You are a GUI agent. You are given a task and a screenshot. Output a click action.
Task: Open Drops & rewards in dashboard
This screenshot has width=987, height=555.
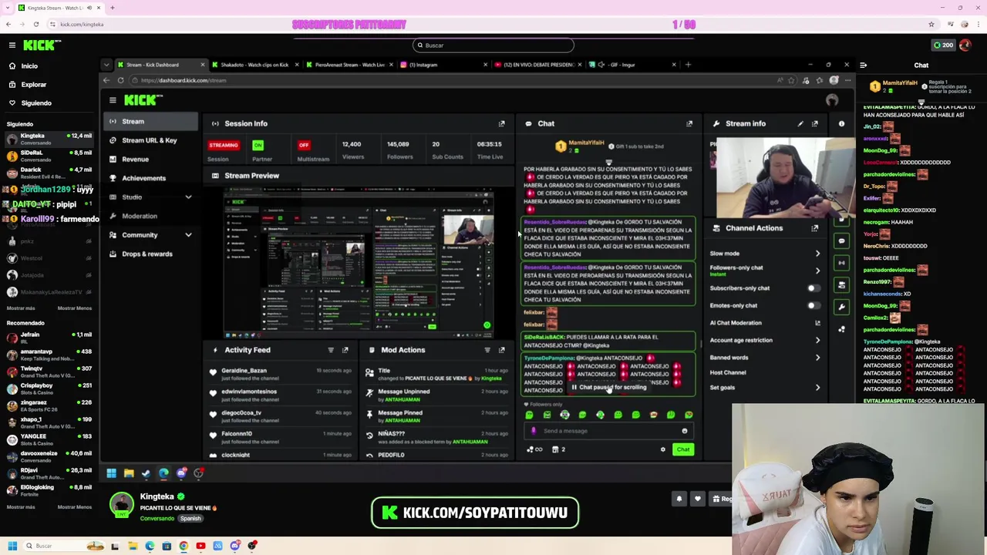pyautogui.click(x=150, y=254)
